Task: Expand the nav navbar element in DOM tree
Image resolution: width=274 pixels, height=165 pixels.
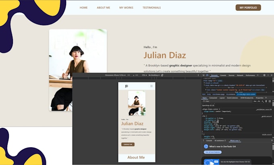Action: pos(206,90)
